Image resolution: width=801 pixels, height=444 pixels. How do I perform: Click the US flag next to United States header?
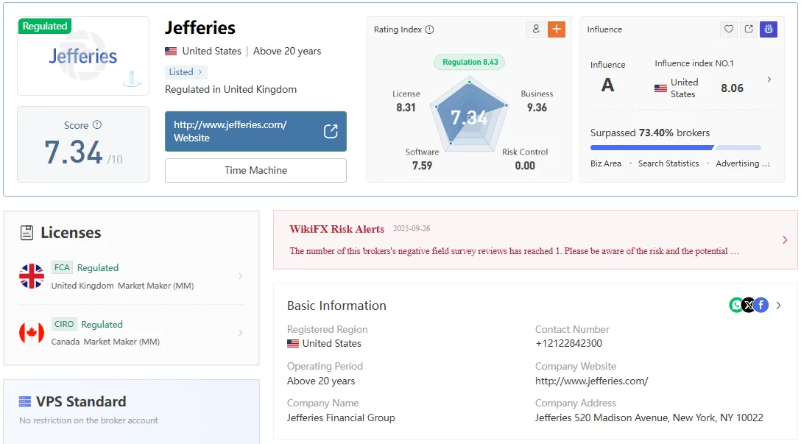point(171,51)
